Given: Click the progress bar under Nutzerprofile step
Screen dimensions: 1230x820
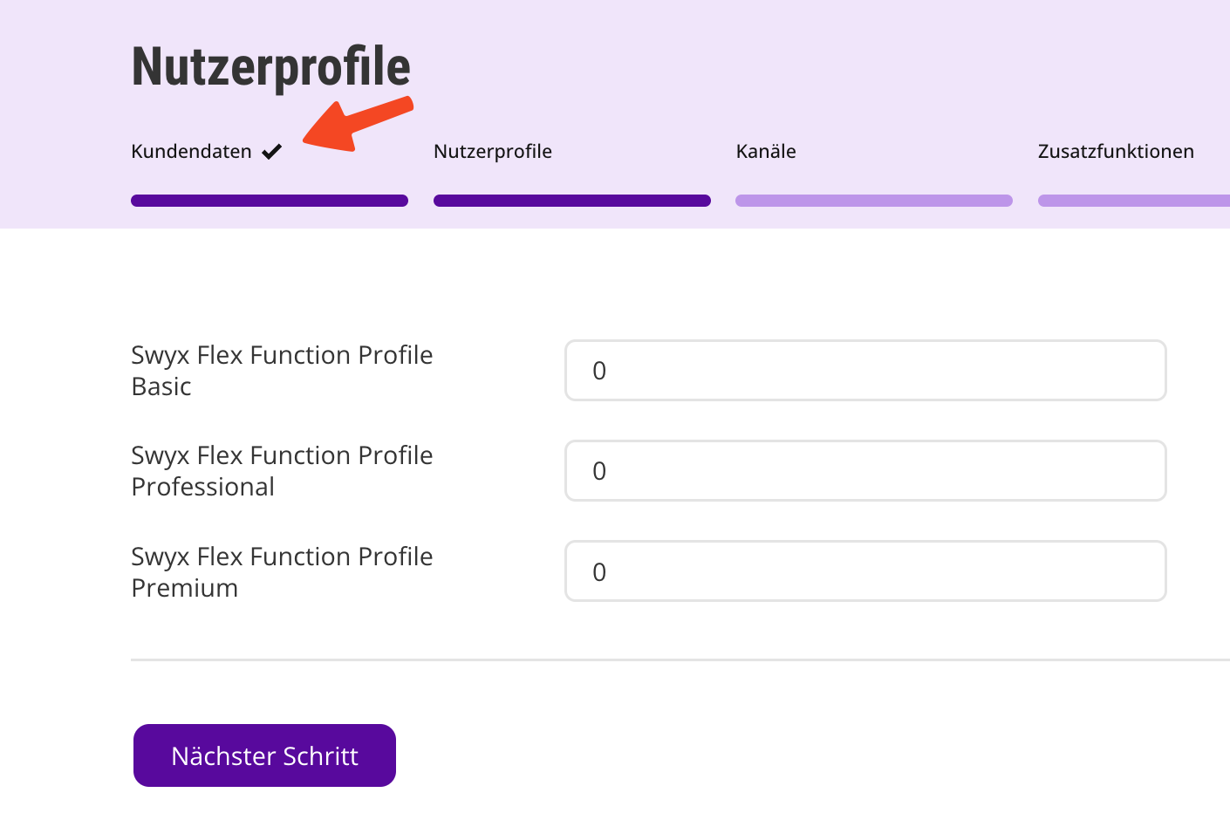Looking at the screenshot, I should (571, 201).
